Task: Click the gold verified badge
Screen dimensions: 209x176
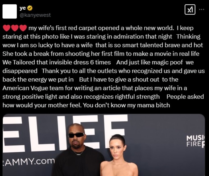Action: (x=30, y=8)
